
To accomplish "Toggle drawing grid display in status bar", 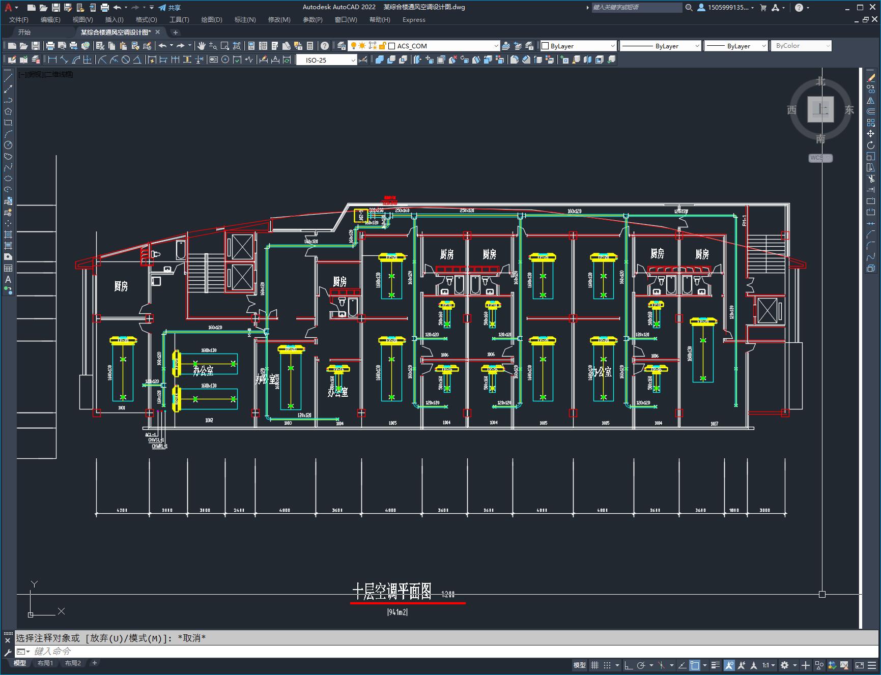I will pyautogui.click(x=594, y=665).
